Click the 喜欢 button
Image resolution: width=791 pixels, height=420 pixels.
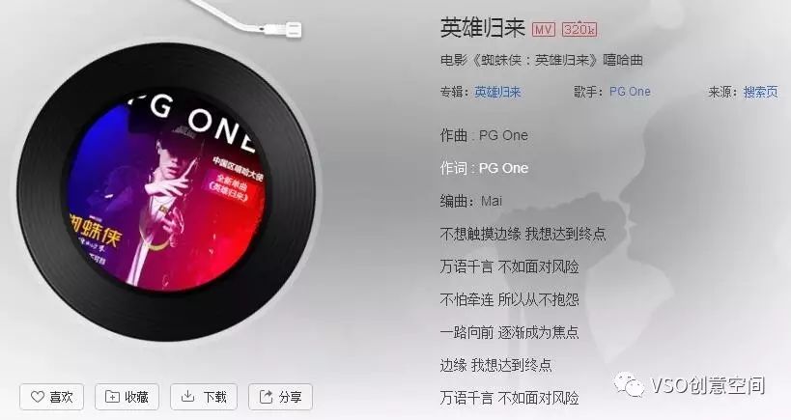(x=52, y=397)
